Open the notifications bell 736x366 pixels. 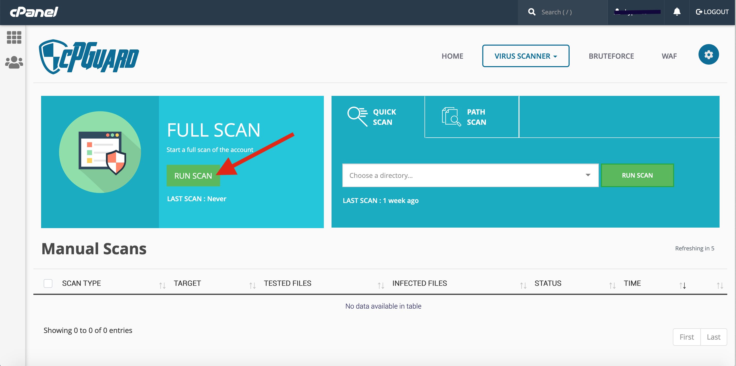click(x=677, y=12)
